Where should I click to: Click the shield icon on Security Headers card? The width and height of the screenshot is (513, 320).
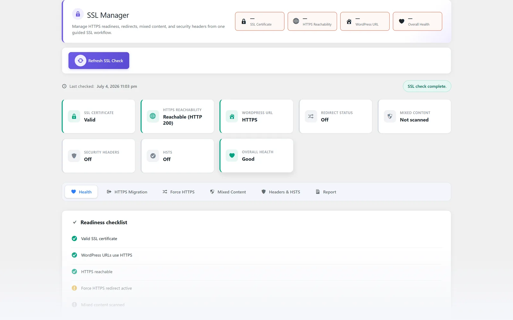74,156
